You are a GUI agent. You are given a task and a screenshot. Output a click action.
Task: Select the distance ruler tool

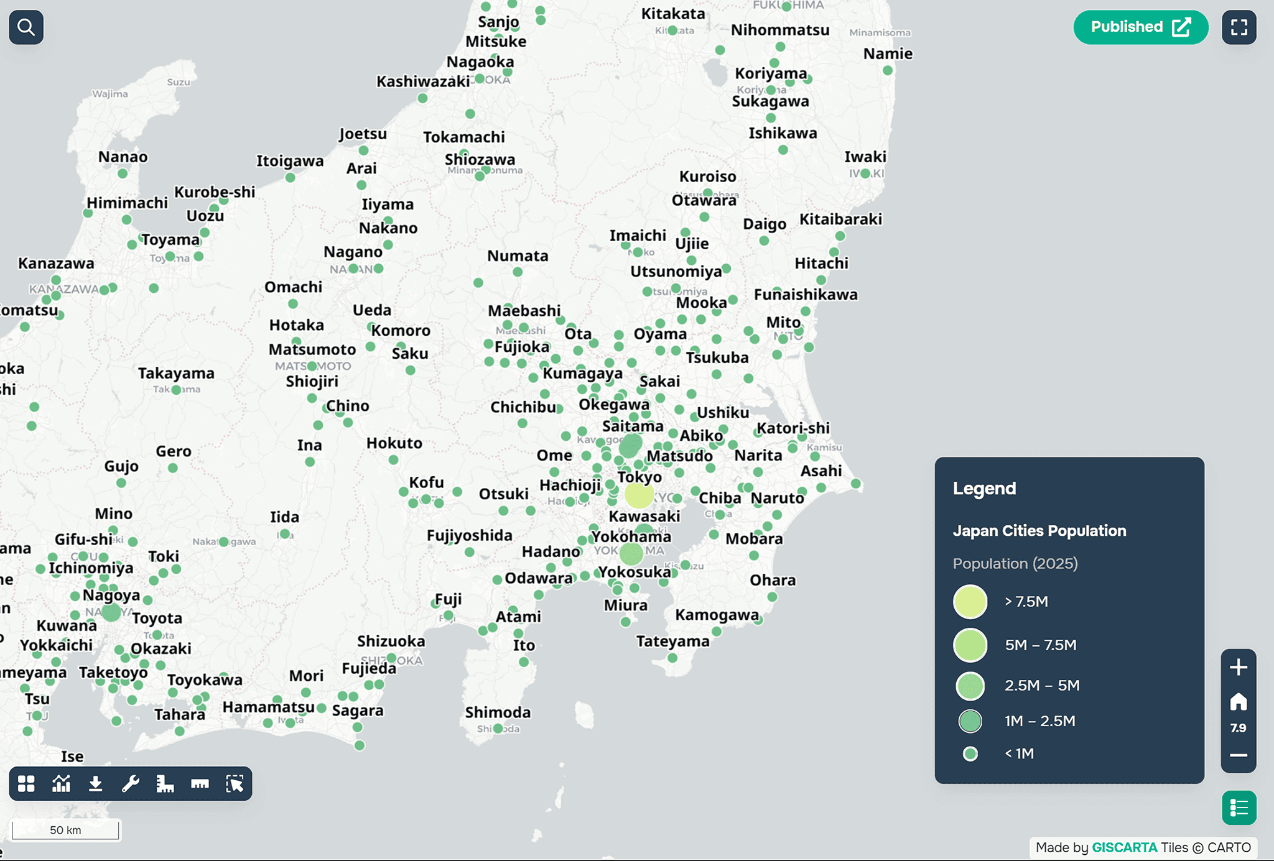(200, 784)
